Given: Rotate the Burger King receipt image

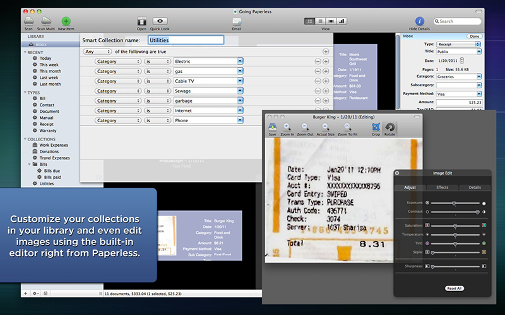Looking at the screenshot, I should click(x=389, y=127).
